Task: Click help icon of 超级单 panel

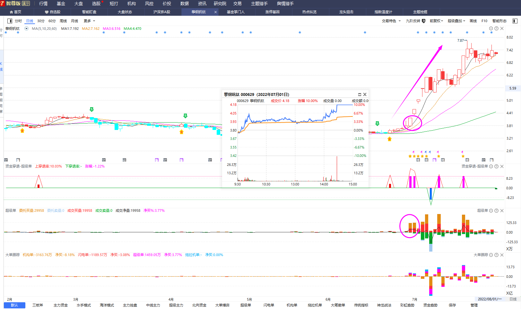Action: [x=496, y=210]
